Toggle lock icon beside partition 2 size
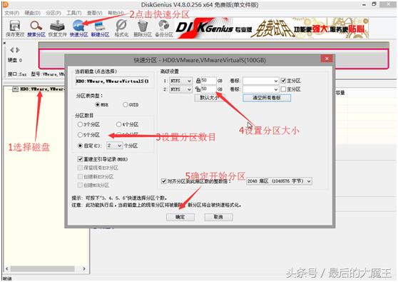398x282 pixels. 198,89
